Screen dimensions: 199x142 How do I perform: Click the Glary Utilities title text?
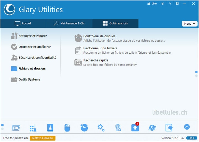tap(41, 9)
